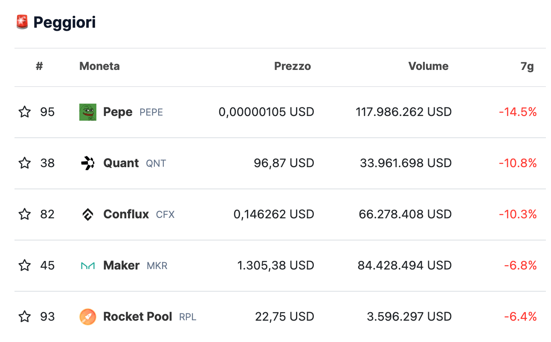Click the red siren Peggiori icon
This screenshot has height=342, width=551.
point(22,22)
